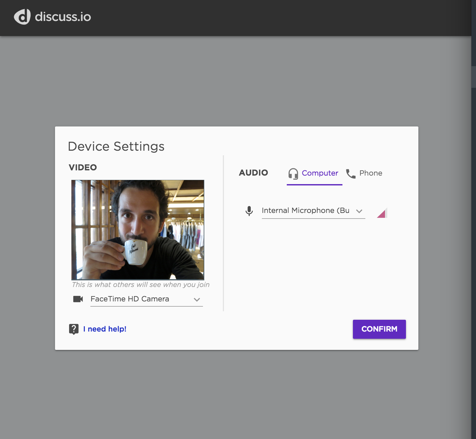Click the I need help! link
Viewport: 476px width, 439px height.
click(104, 329)
